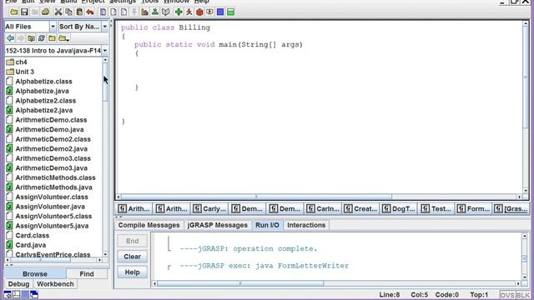The width and height of the screenshot is (534, 300).
Task: Switch to the Test... document tab
Action: click(x=436, y=209)
